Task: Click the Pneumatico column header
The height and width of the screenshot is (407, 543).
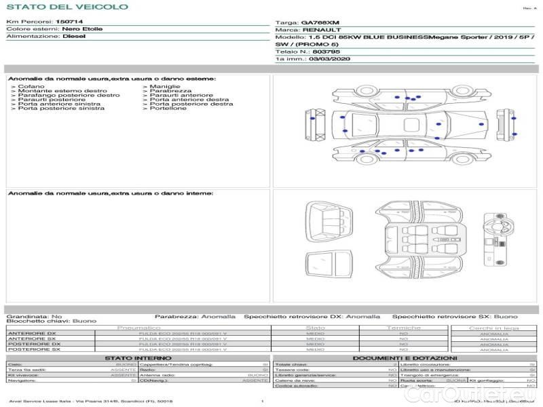Action: 138,328
